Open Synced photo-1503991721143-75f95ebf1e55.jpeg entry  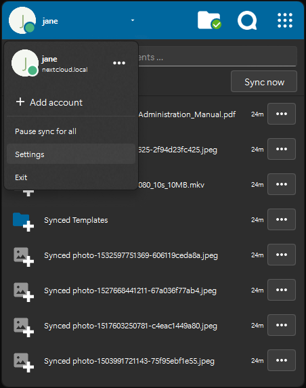click(x=129, y=361)
